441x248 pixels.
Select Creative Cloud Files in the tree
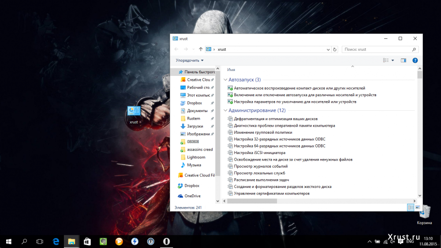(x=195, y=175)
